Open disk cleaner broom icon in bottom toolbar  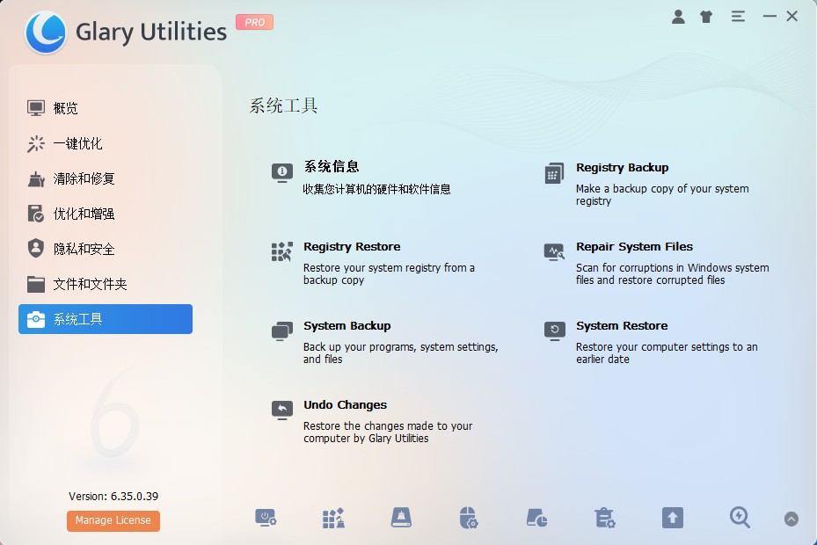point(401,518)
